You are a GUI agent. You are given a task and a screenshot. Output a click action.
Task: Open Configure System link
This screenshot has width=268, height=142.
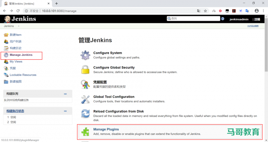pyautogui.click(x=108, y=53)
